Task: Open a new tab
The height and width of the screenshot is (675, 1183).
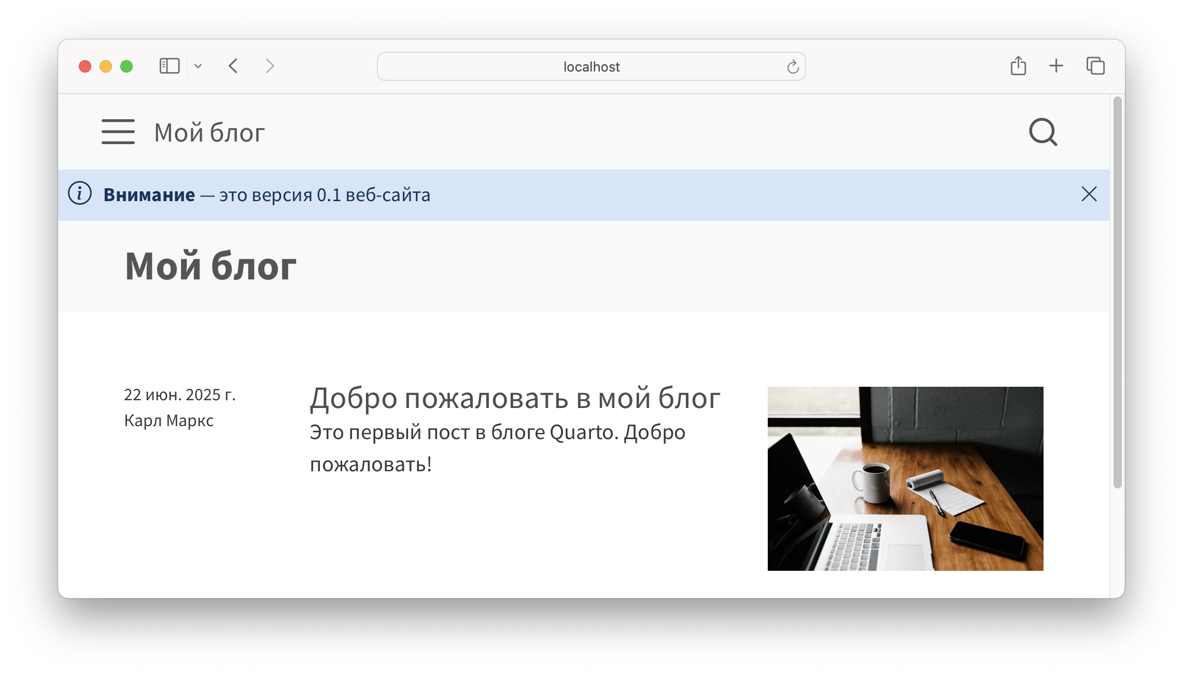Action: tap(1056, 66)
